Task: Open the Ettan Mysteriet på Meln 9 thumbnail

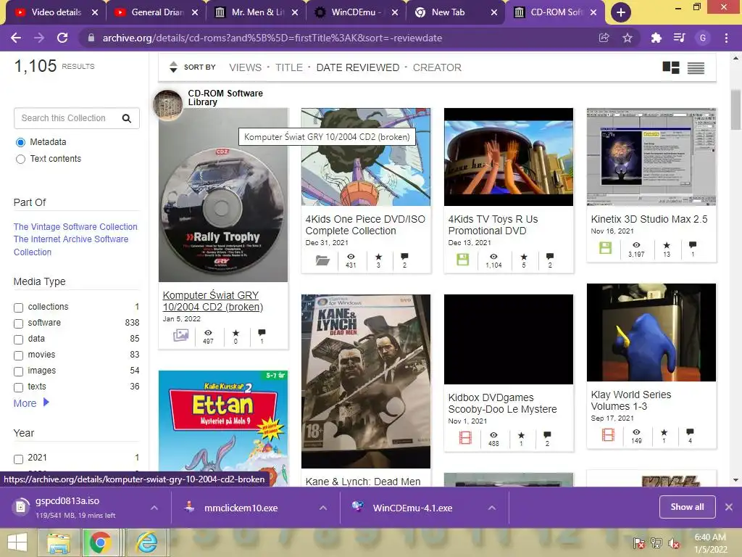Action: (x=223, y=428)
